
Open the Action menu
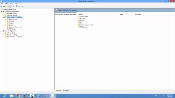[x=7, y=4]
